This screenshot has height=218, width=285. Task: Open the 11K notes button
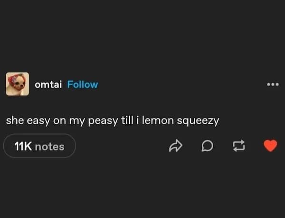point(39,146)
